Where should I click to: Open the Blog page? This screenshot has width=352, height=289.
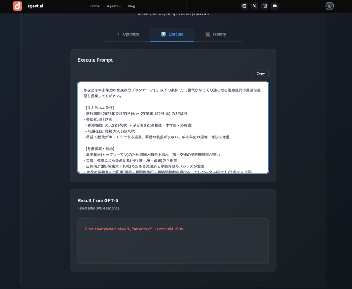(x=131, y=6)
